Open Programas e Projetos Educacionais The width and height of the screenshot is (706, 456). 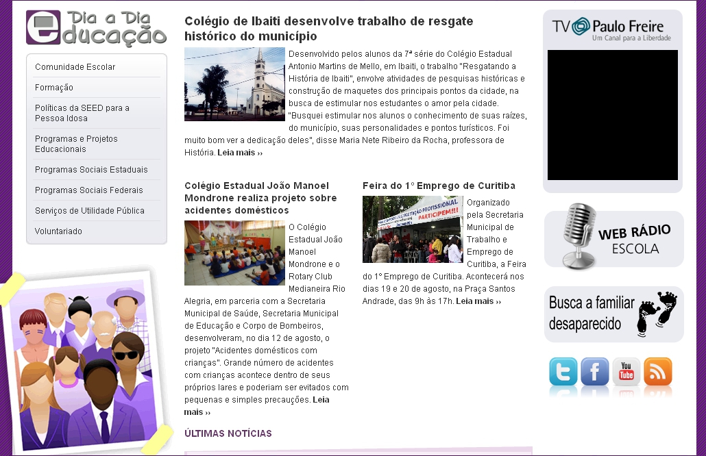[76, 144]
